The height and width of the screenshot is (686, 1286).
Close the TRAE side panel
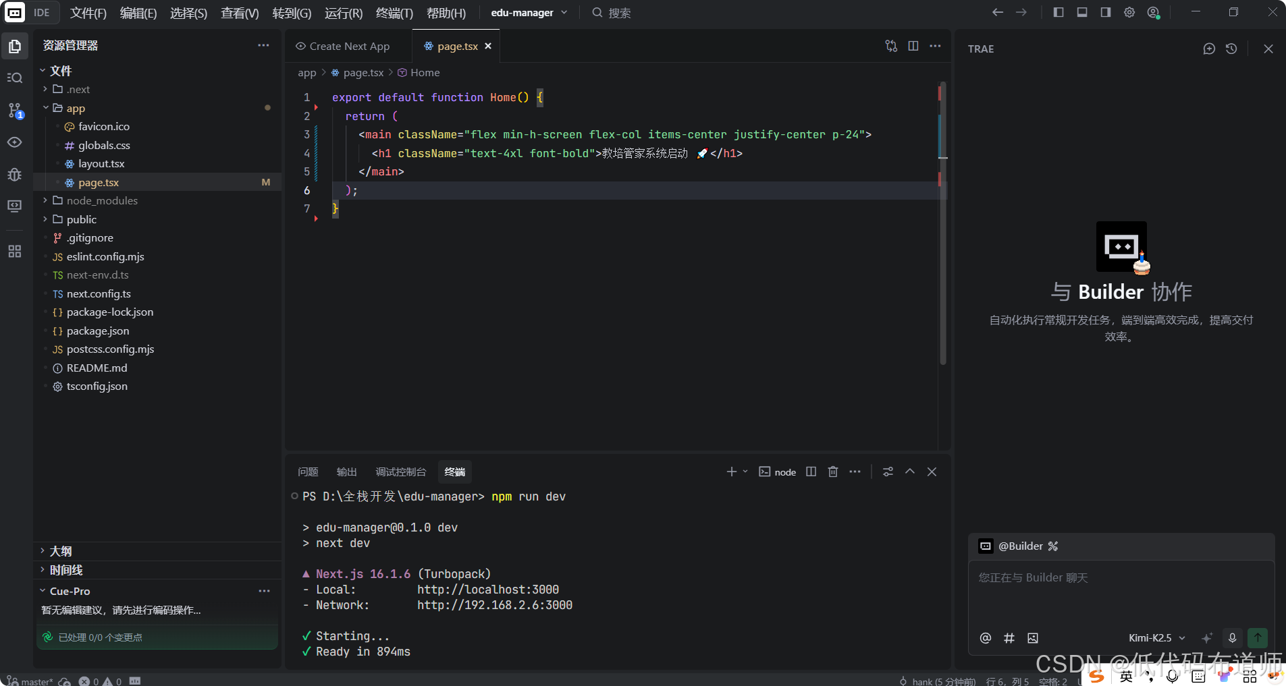[1268, 49]
